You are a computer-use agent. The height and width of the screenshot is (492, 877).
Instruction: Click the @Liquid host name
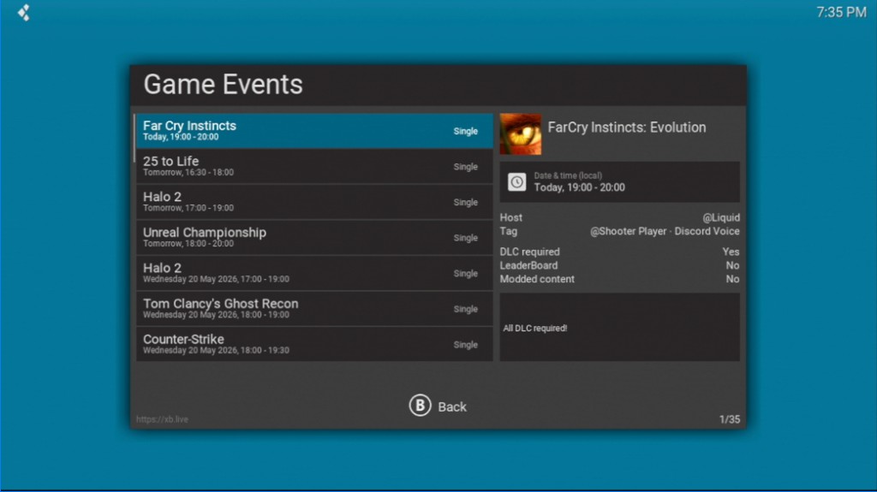(x=721, y=217)
